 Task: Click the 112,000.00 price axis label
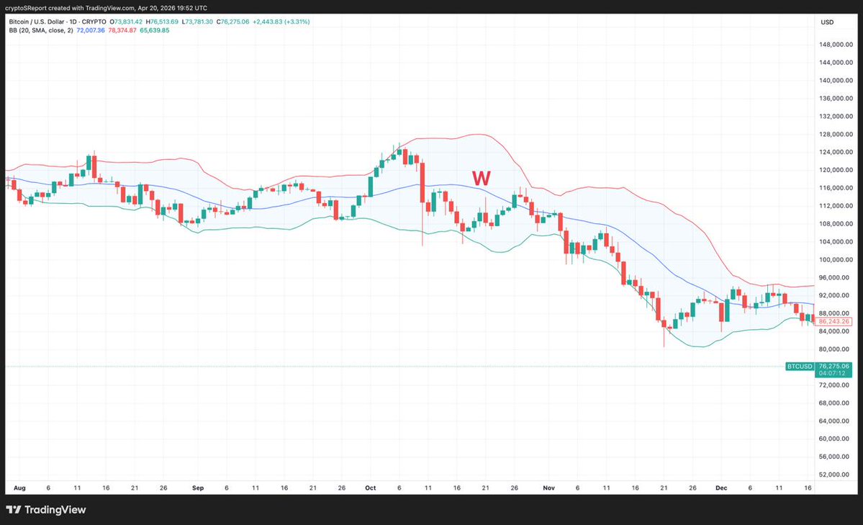coord(836,206)
